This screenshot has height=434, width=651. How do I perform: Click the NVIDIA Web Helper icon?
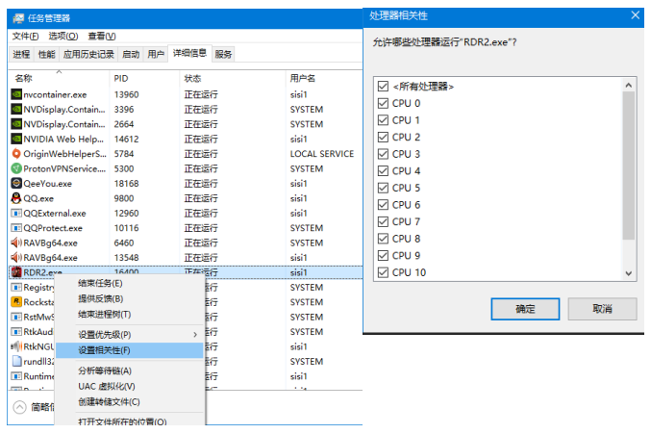[16, 140]
